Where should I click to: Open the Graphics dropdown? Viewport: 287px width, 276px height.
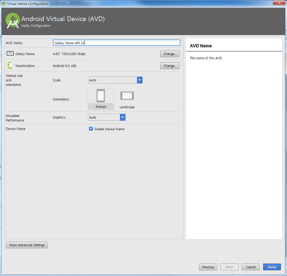pyautogui.click(x=107, y=117)
